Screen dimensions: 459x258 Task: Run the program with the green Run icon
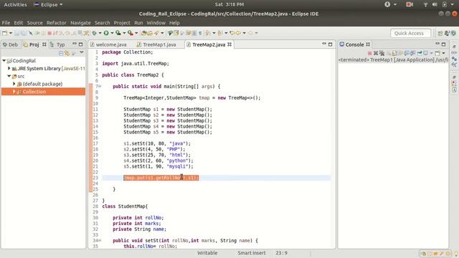(x=106, y=33)
